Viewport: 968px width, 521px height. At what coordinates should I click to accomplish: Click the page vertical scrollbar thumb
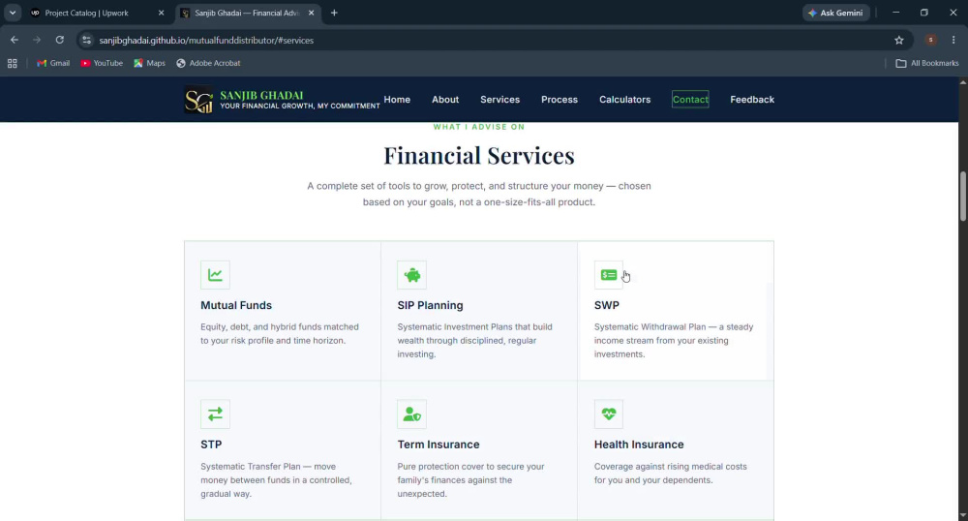(963, 195)
